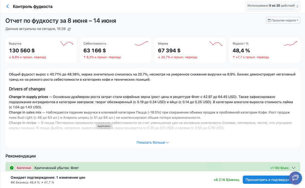Viewport: 305px width, 188px height.
Task: Click the 20,7% к прошл. периоду change
Action: 178,57
